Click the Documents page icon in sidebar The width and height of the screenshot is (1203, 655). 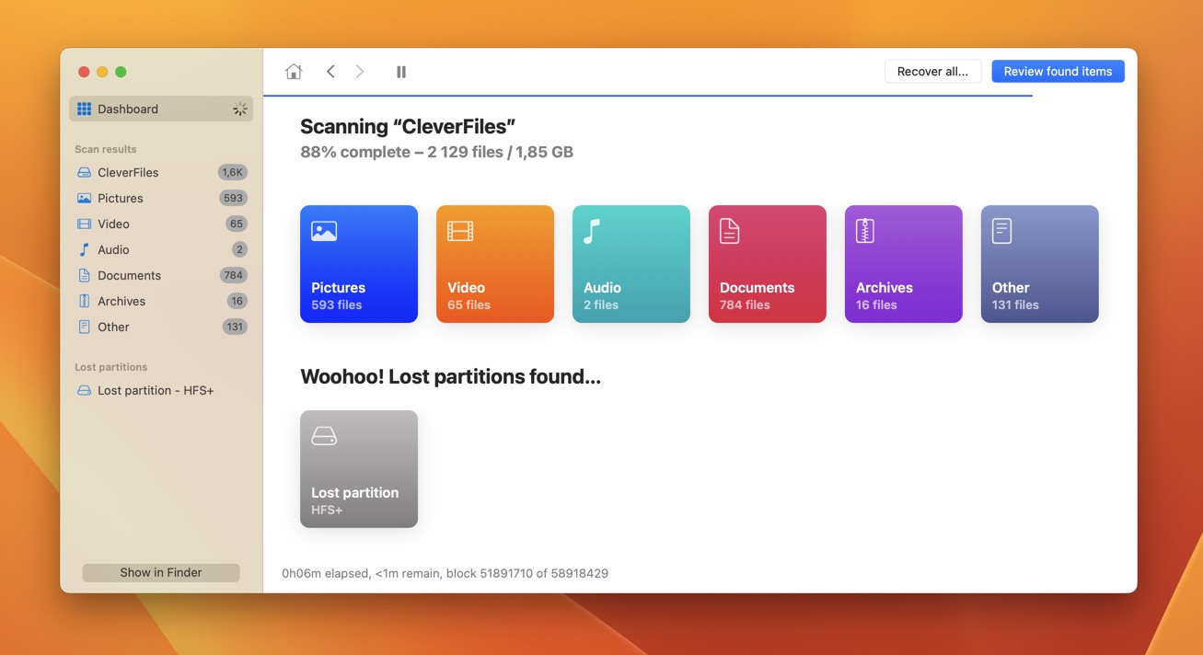pos(84,275)
